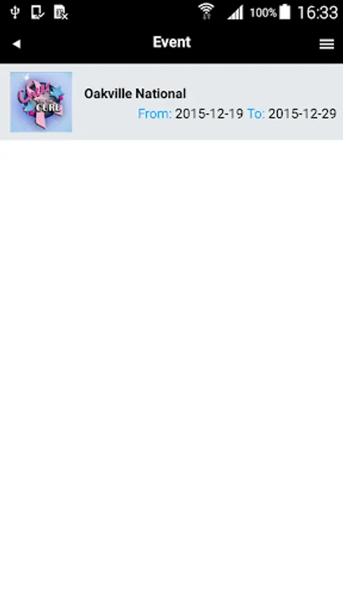Click the blue To: label
343x610 pixels.
tap(256, 114)
